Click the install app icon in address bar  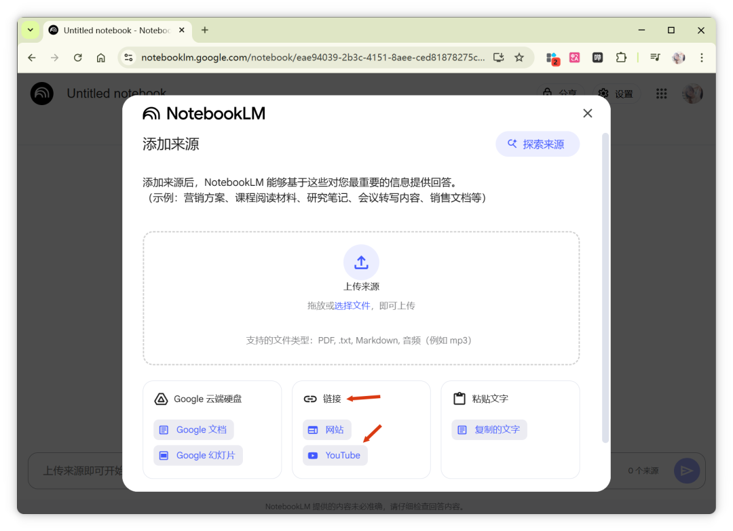pyautogui.click(x=498, y=58)
